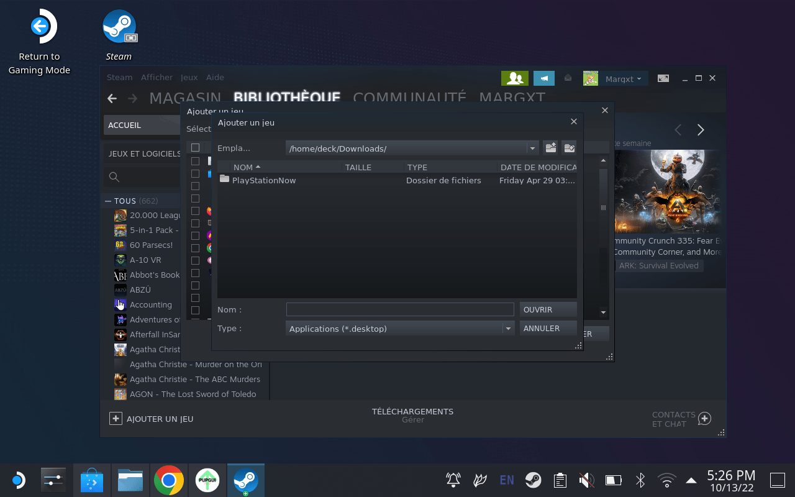Open the Afficher menu
Image resolution: width=795 pixels, height=497 pixels.
pos(157,78)
